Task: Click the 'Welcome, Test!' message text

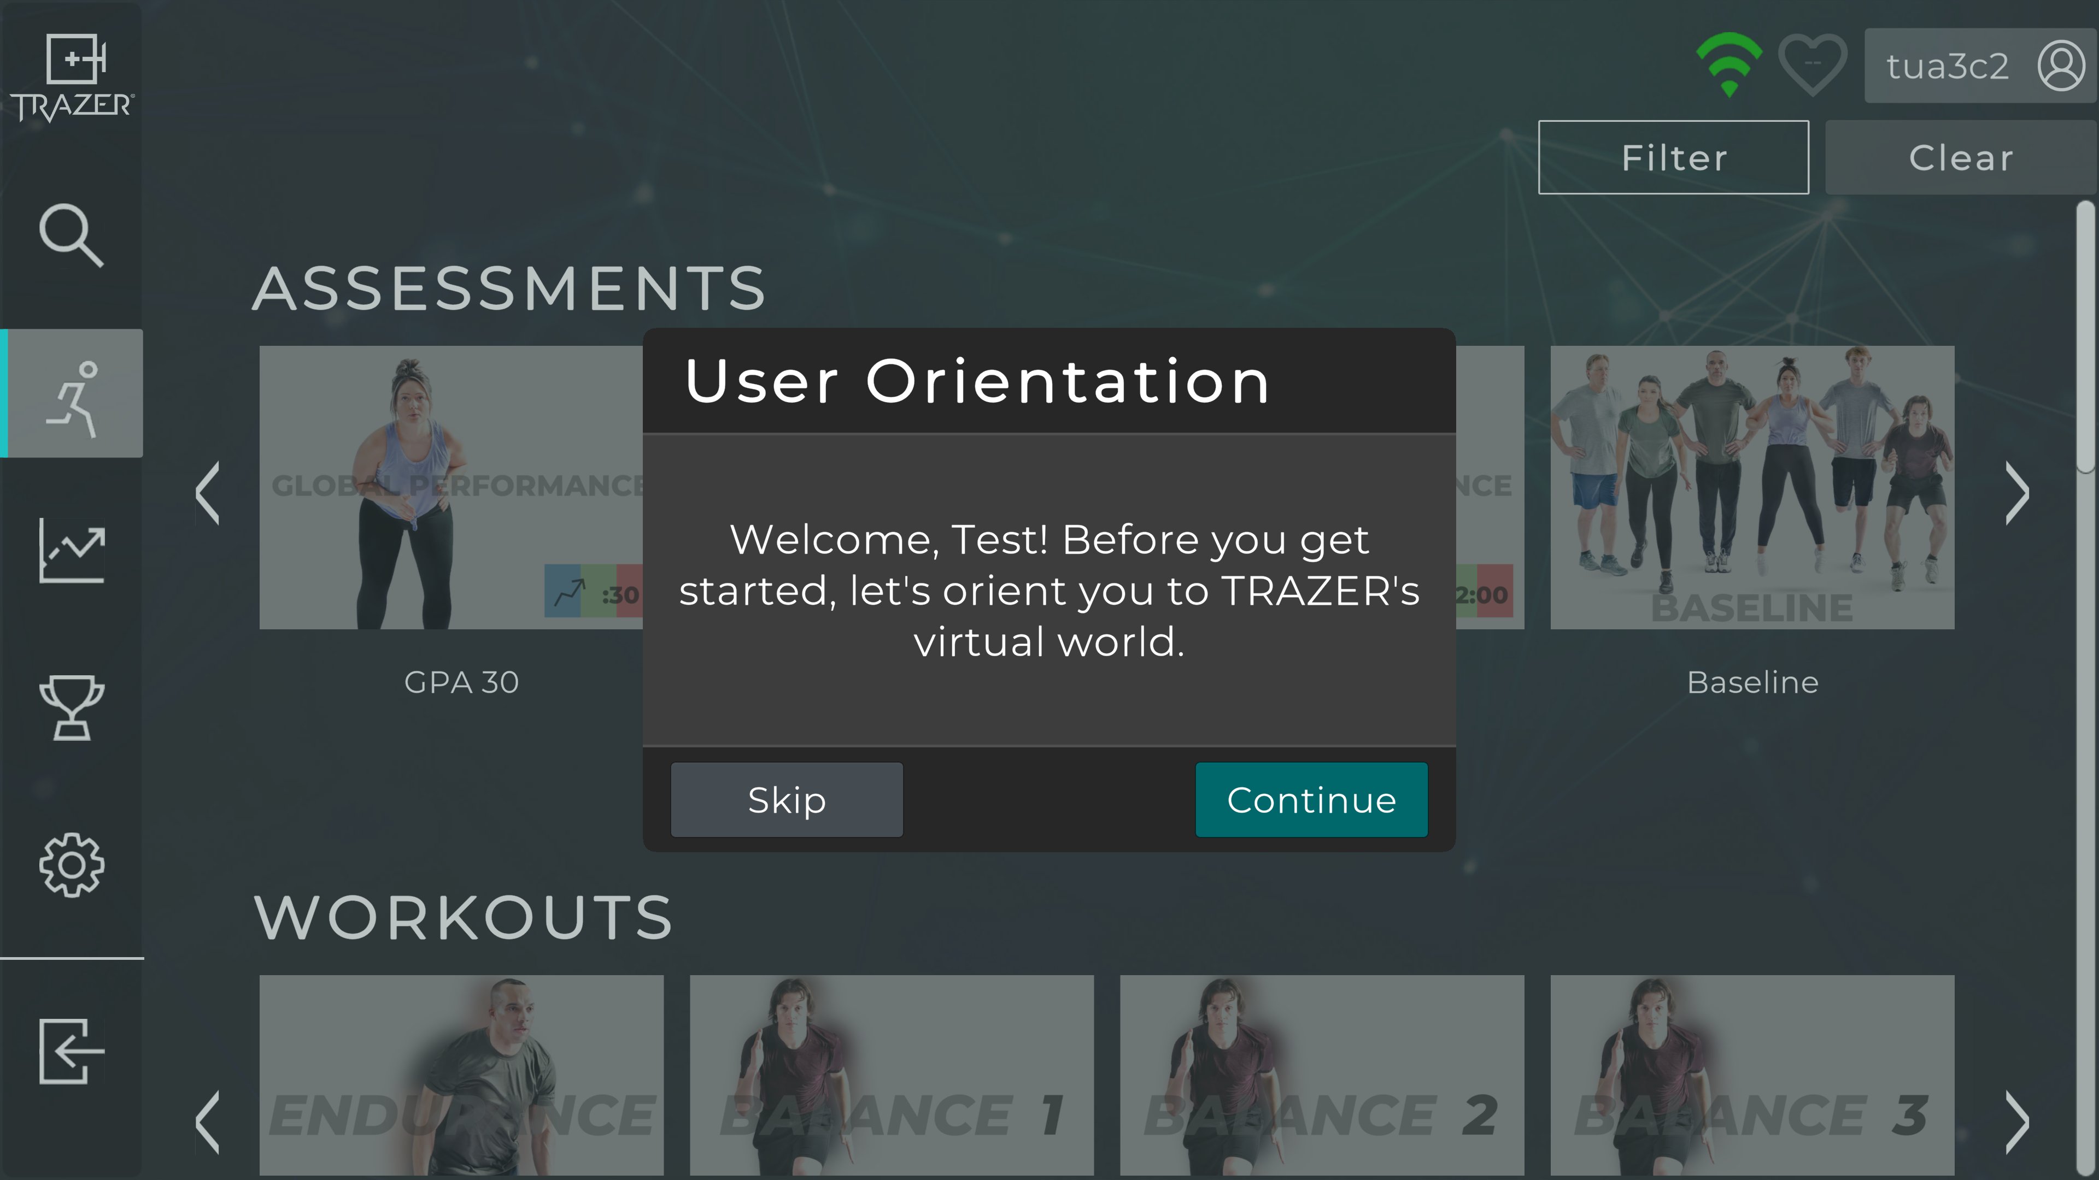Action: tap(1049, 591)
